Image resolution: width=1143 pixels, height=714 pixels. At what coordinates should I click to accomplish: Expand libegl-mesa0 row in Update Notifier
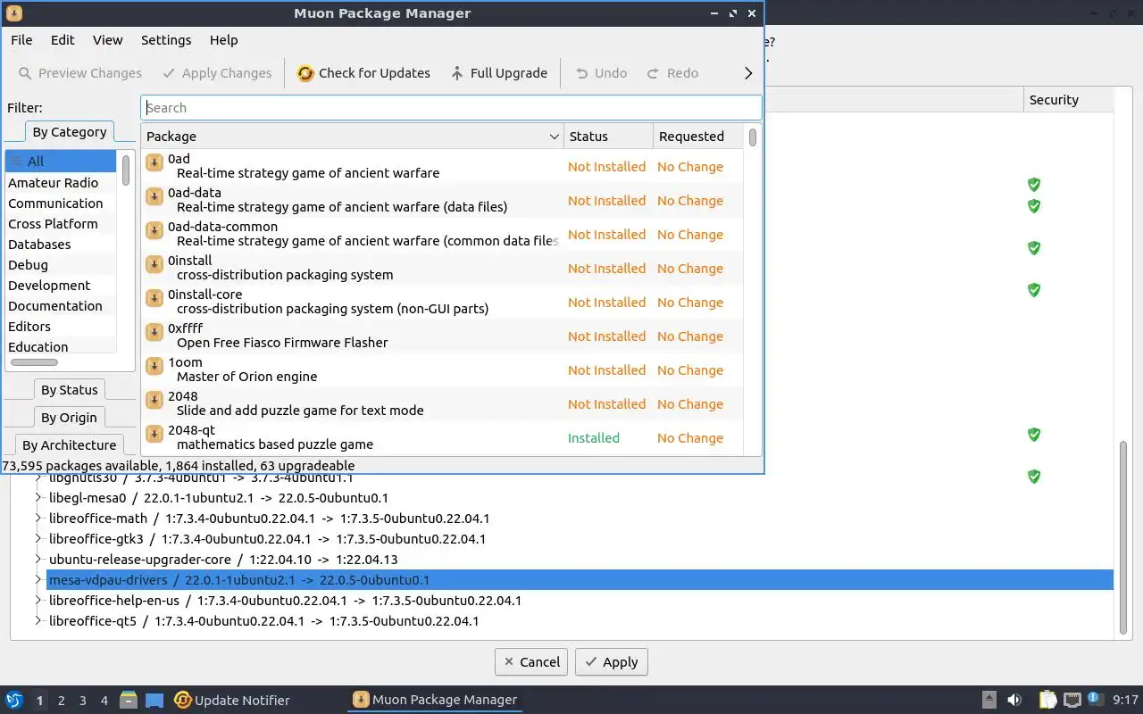38,498
